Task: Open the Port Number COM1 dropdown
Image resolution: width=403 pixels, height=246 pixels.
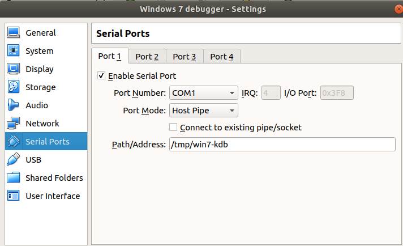Action: (x=204, y=92)
